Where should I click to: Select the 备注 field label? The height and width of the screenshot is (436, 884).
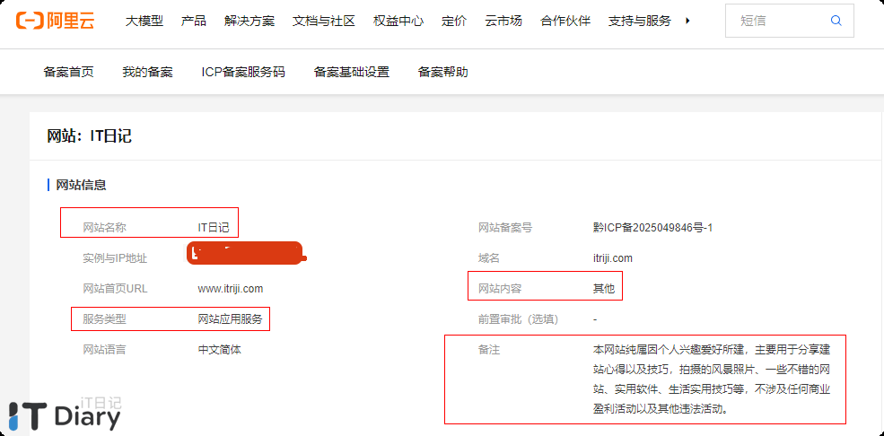tap(489, 350)
